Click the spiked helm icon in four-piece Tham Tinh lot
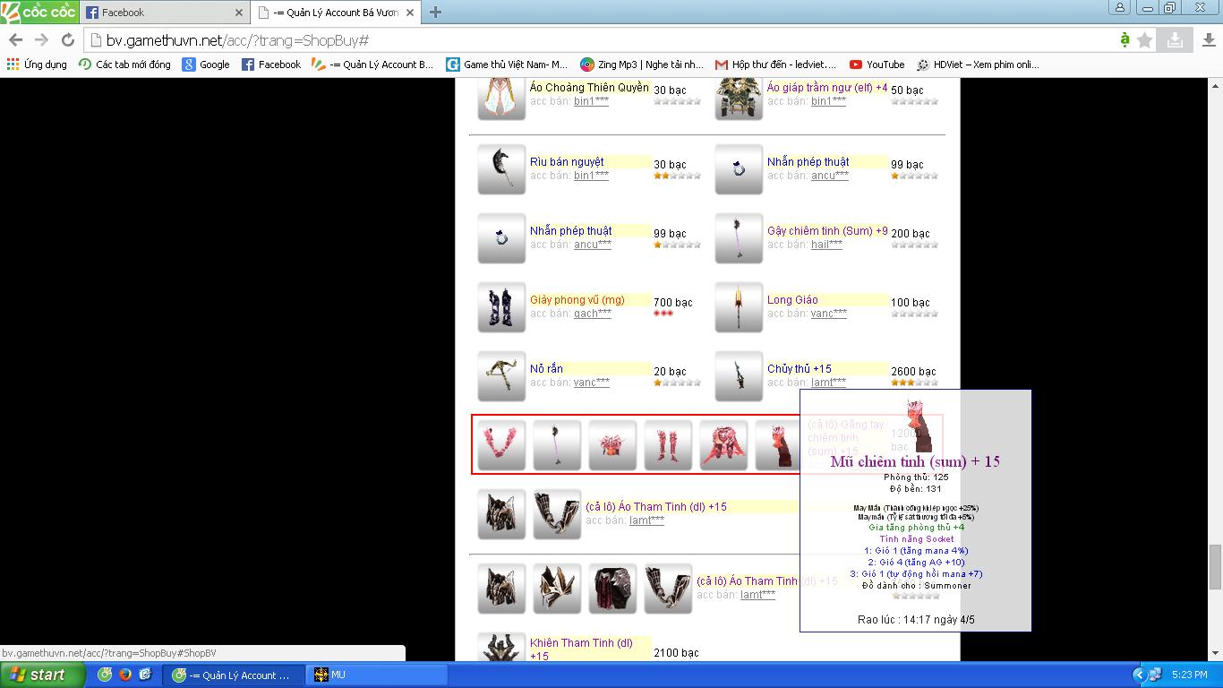This screenshot has height=688, width=1223. coord(557,589)
